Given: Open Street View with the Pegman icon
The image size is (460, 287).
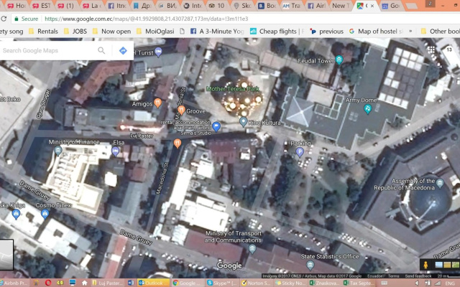Looking at the screenshot, I should coord(425,265).
